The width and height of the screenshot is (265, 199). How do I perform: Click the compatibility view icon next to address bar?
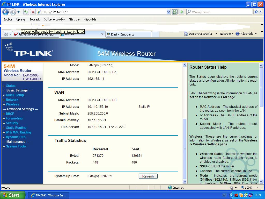[175, 12]
